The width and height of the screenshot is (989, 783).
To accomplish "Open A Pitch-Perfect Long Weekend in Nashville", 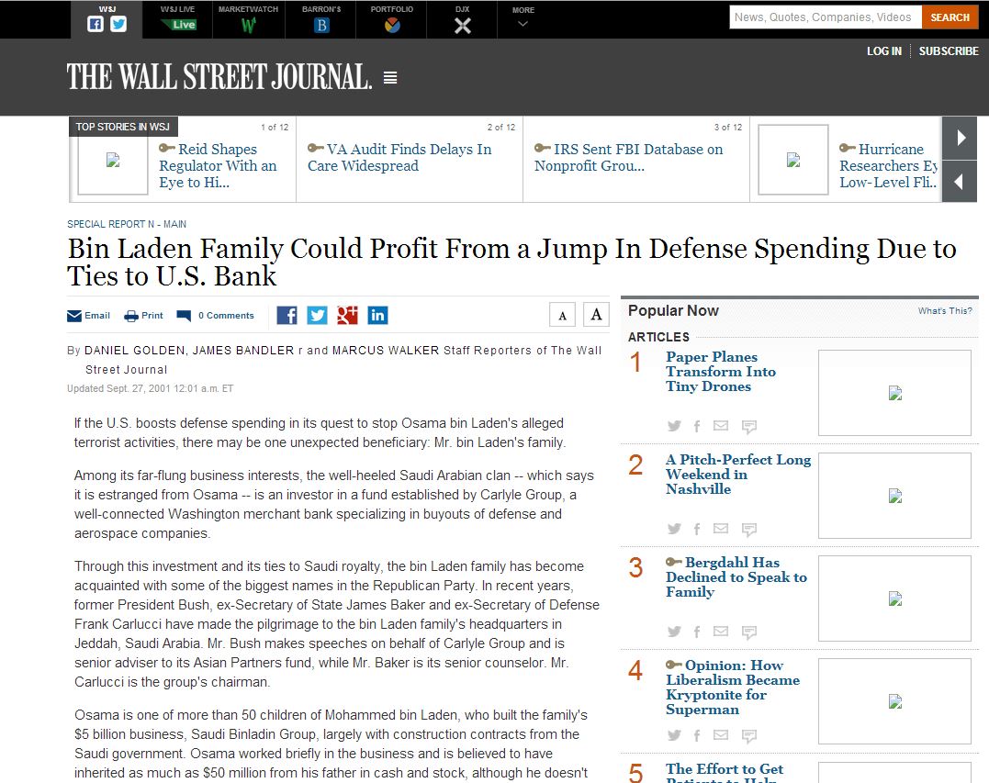I will [x=738, y=475].
